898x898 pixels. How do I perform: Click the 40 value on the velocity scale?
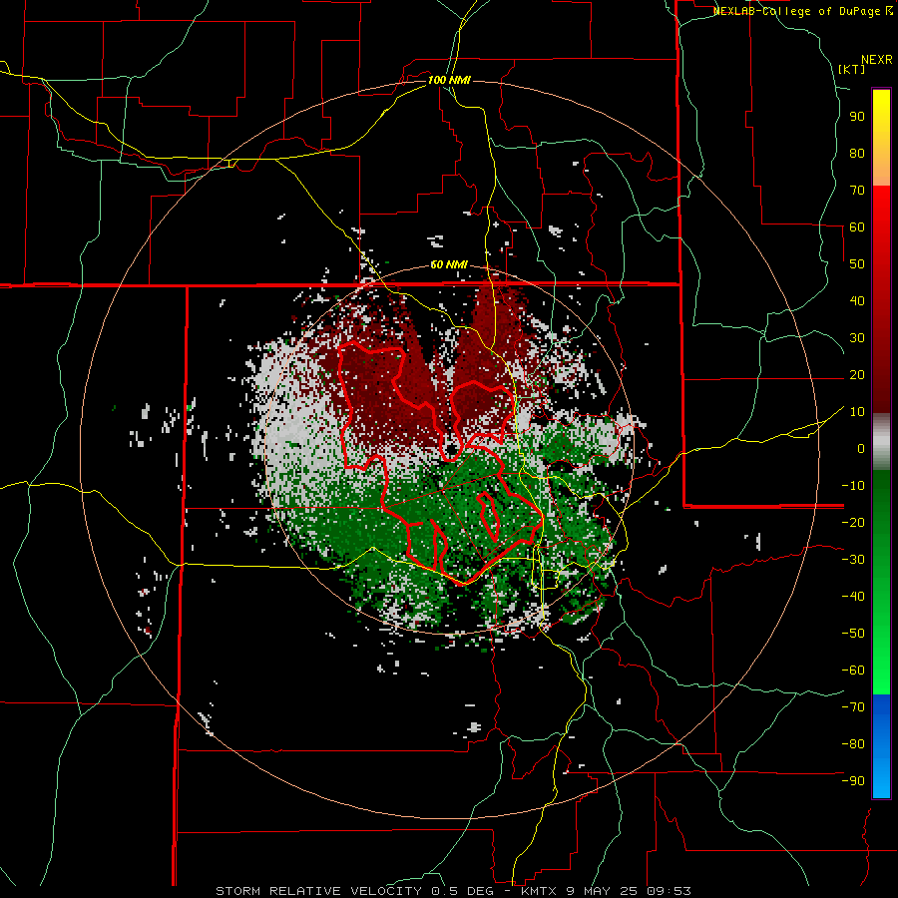point(857,300)
